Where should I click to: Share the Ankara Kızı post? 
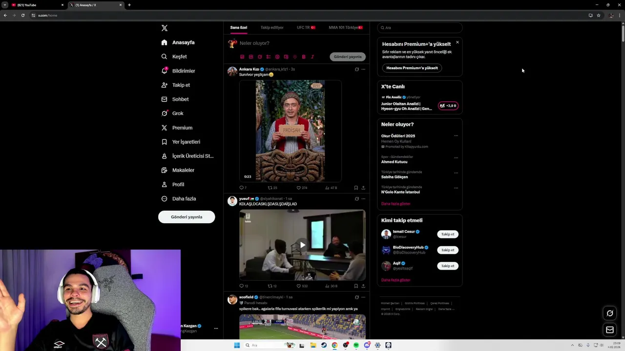[363, 188]
